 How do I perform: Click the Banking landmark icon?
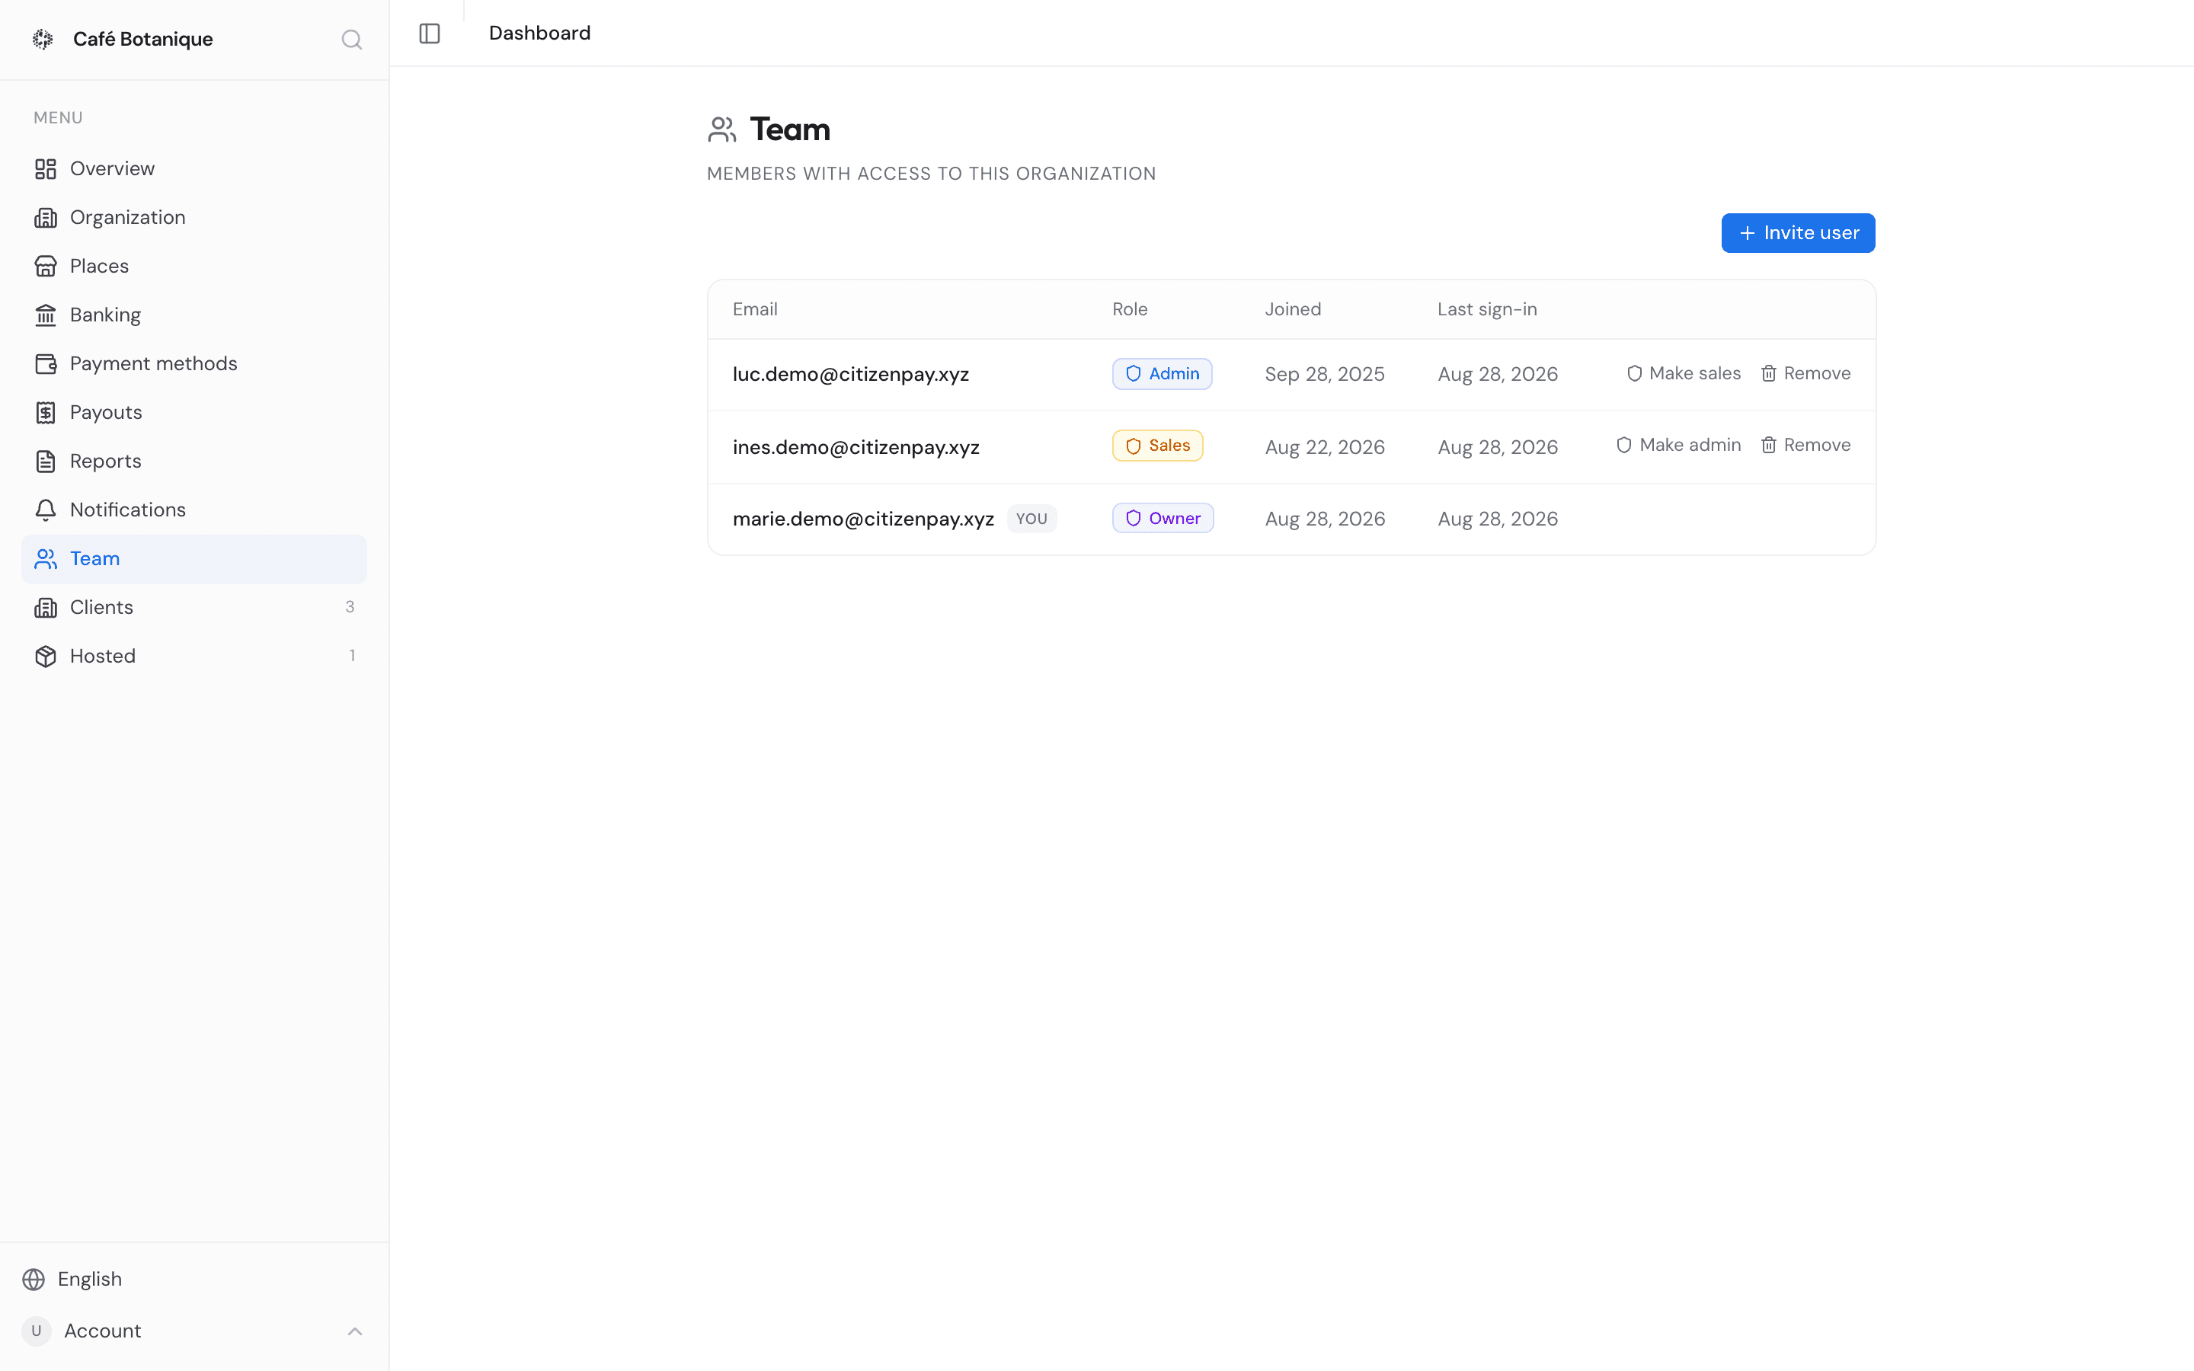coord(46,315)
